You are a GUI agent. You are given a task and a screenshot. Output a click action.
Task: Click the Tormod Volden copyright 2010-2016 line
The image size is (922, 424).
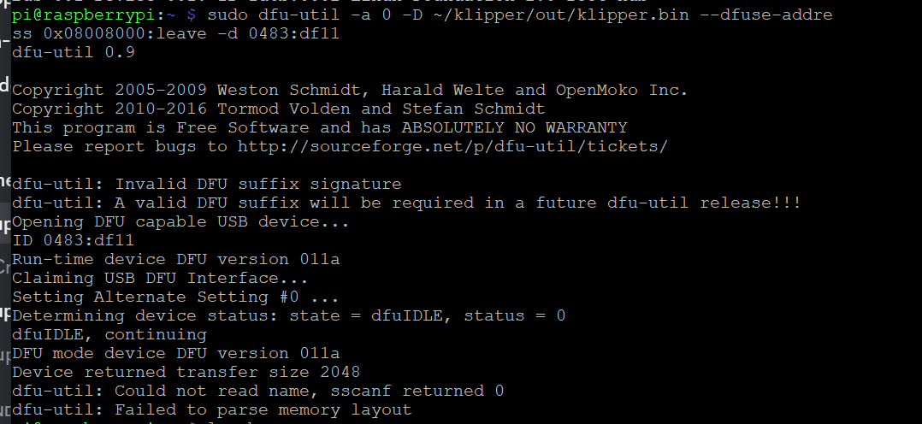pos(279,109)
